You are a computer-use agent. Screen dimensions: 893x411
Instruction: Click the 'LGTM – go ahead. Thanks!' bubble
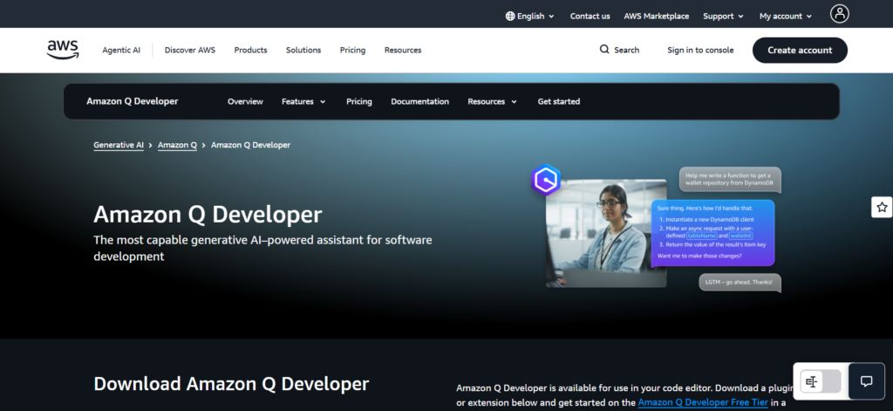tap(740, 283)
